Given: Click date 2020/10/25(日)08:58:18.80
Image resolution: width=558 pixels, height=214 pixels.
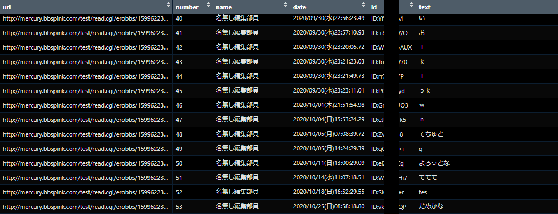Looking at the screenshot, I should (329, 206).
